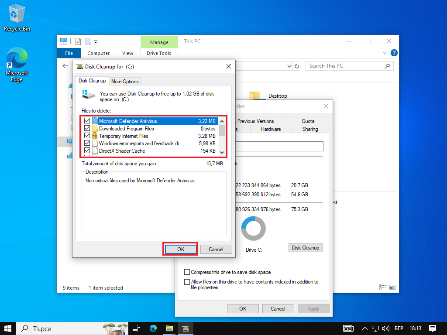Open the notification center icon

433,328
